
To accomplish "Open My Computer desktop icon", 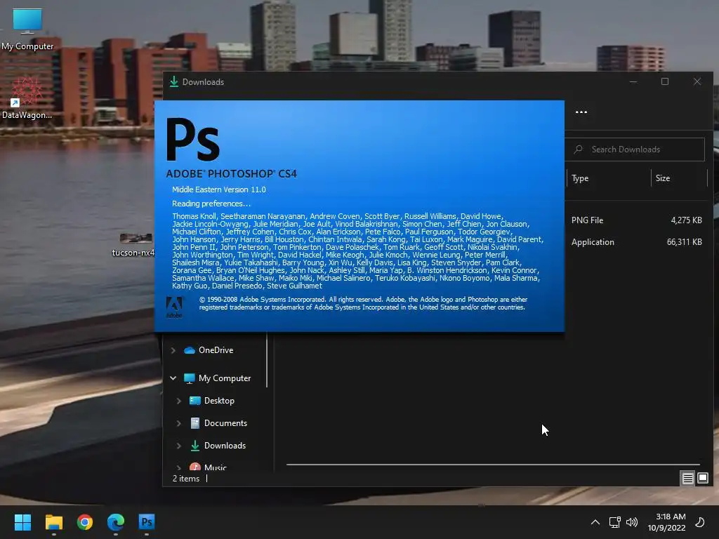I will (x=27, y=28).
